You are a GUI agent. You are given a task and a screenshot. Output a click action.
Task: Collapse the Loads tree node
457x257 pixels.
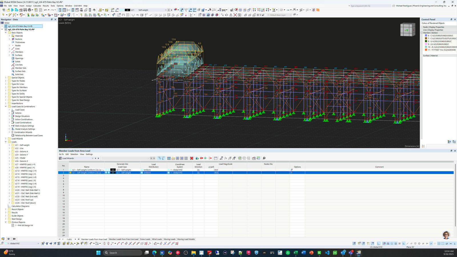tap(5, 142)
